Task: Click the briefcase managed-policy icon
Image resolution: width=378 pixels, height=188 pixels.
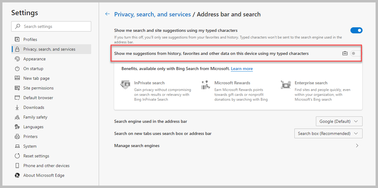Action: (x=345, y=53)
